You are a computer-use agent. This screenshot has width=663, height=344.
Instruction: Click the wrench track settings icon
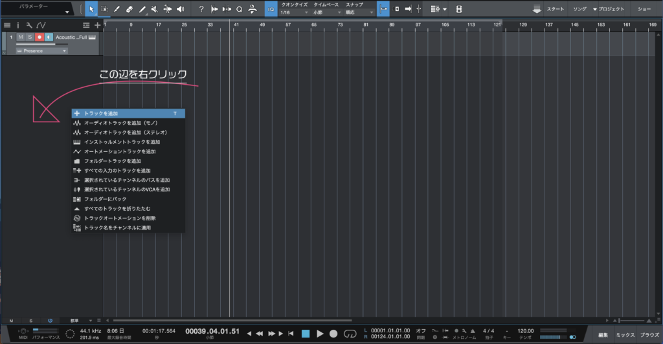coord(29,25)
